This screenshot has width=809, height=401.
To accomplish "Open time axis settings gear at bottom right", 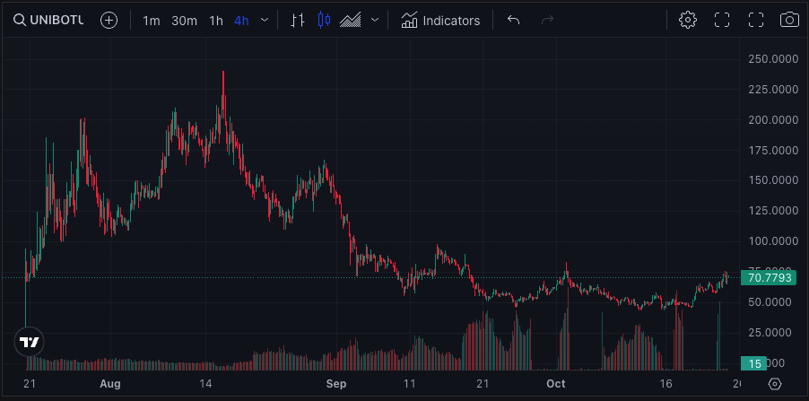I will tap(775, 384).
